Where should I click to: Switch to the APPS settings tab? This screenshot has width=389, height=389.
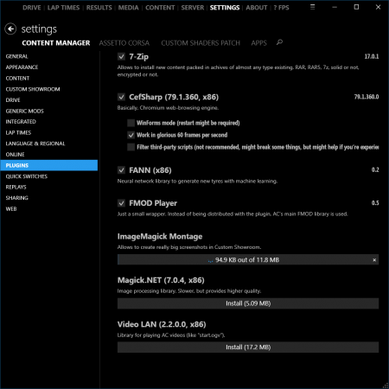click(258, 43)
